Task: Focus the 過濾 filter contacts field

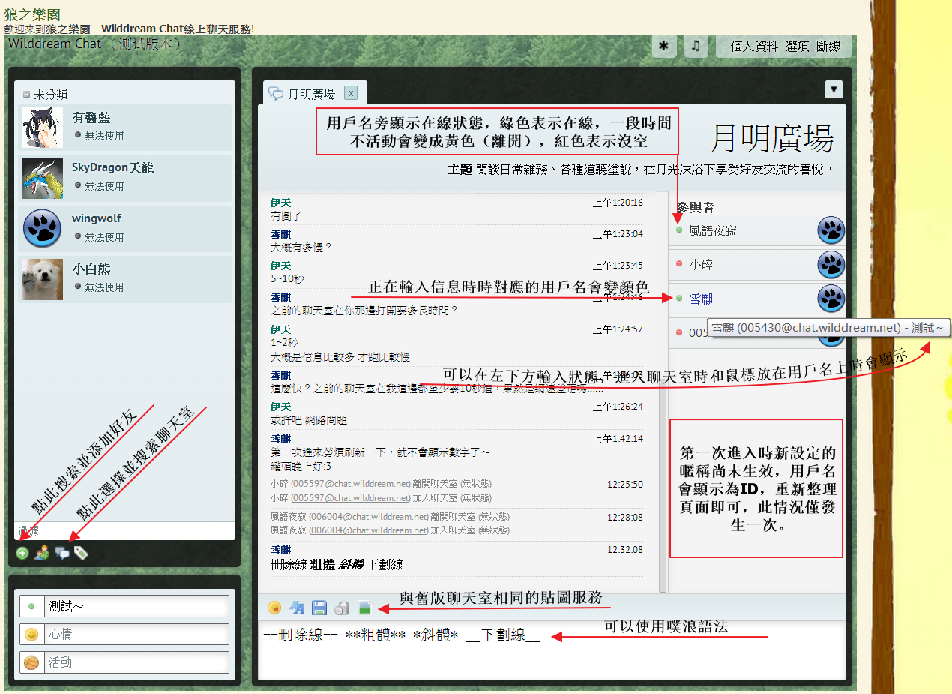Action: 125,531
